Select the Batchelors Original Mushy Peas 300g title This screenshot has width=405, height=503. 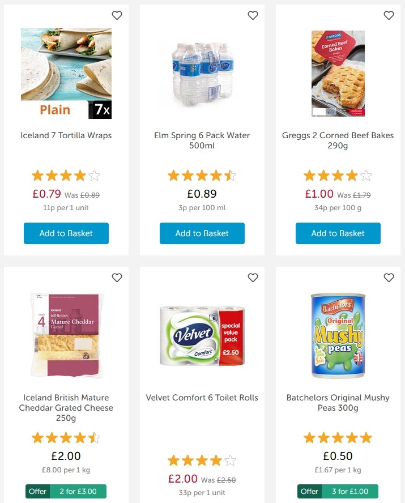point(338,403)
